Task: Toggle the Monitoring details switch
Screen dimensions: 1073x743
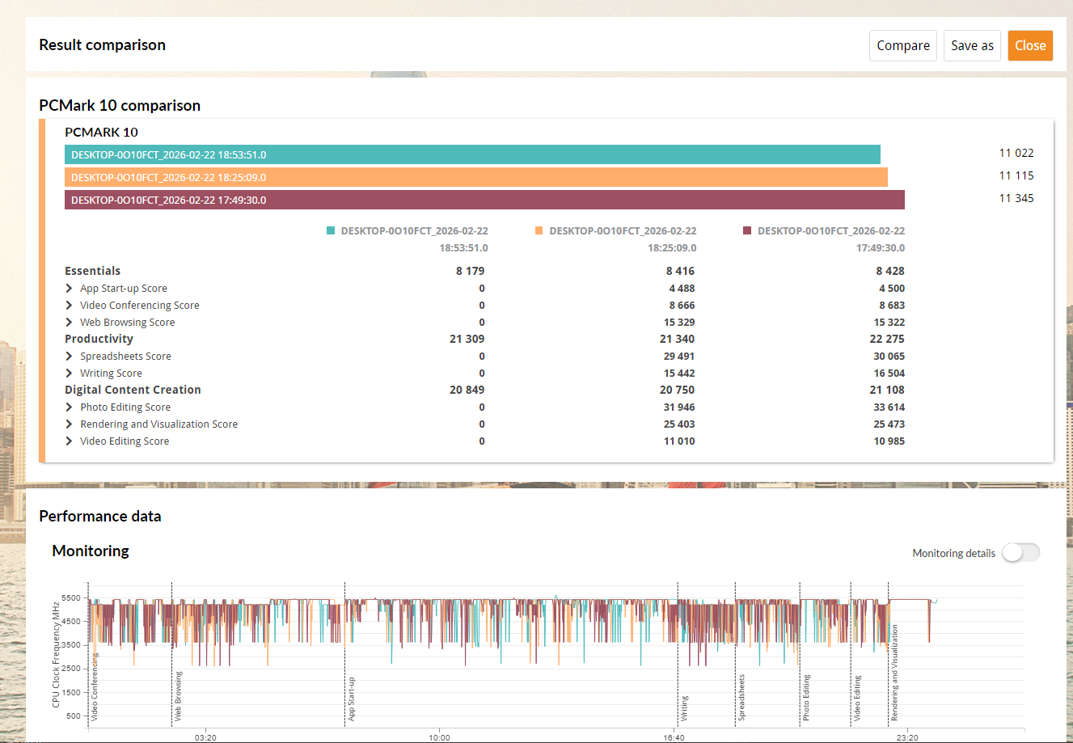Action: (1020, 552)
